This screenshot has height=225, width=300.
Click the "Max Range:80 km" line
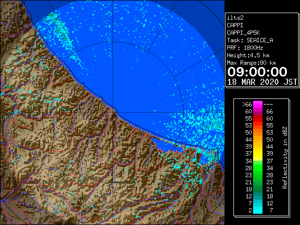point(251,63)
